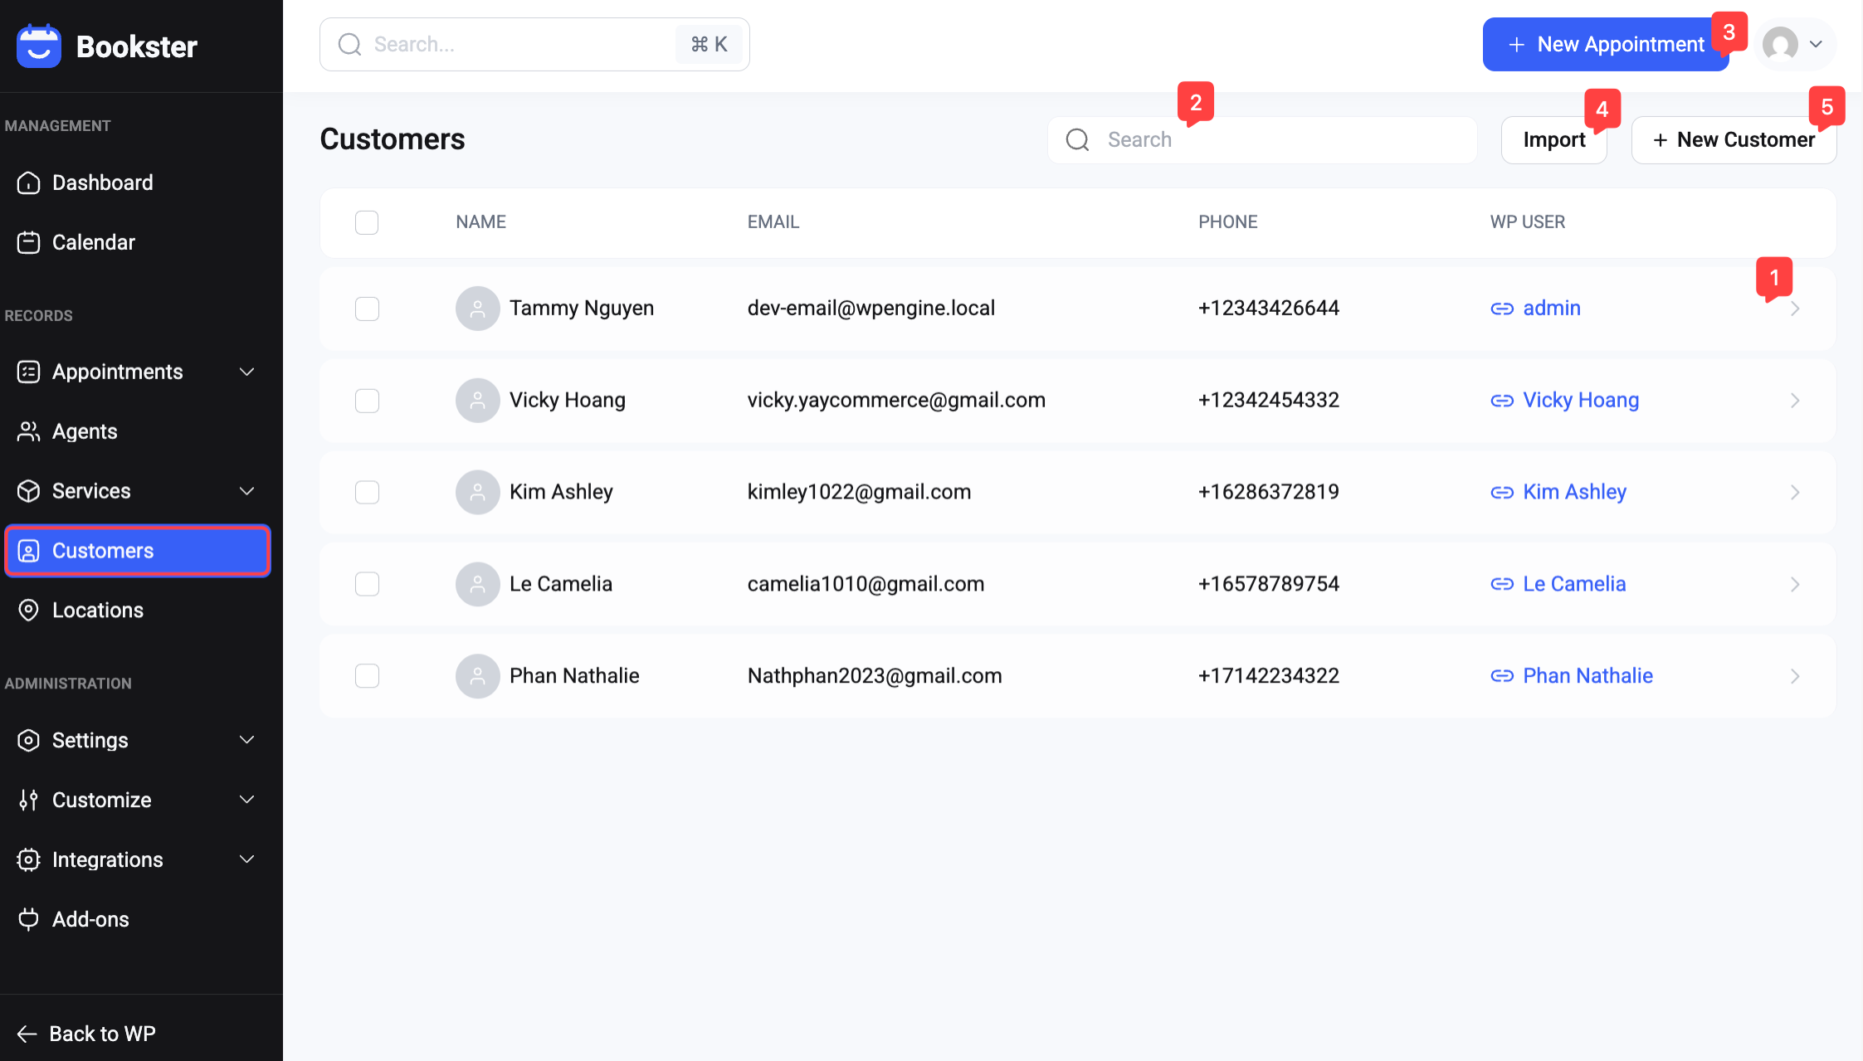Viewport: 1863px width, 1061px height.
Task: Click the New Appointment button
Action: coord(1605,45)
